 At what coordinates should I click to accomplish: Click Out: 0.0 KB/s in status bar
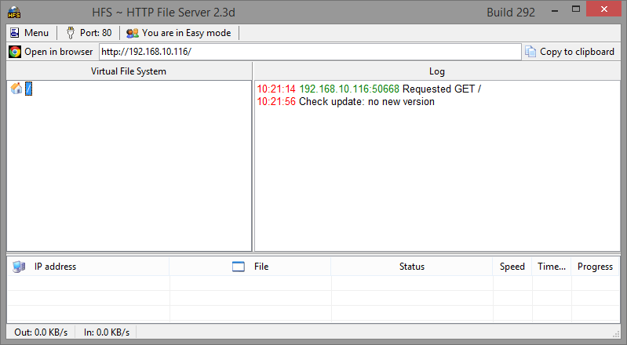click(x=41, y=332)
